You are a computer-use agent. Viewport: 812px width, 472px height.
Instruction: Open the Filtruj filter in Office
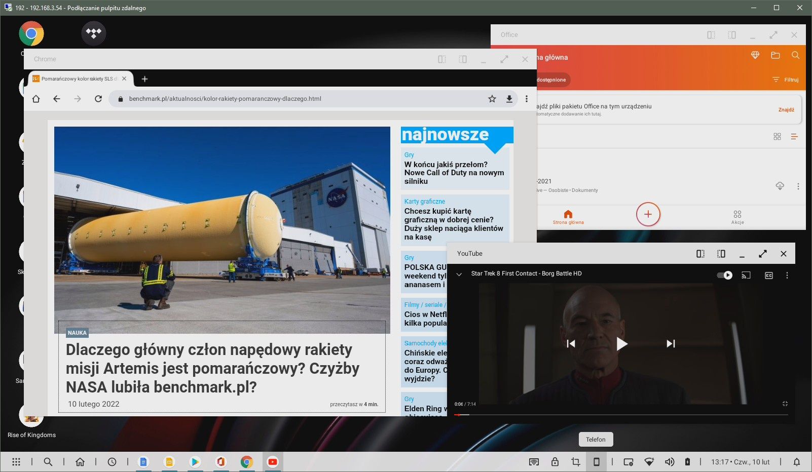[x=786, y=80]
